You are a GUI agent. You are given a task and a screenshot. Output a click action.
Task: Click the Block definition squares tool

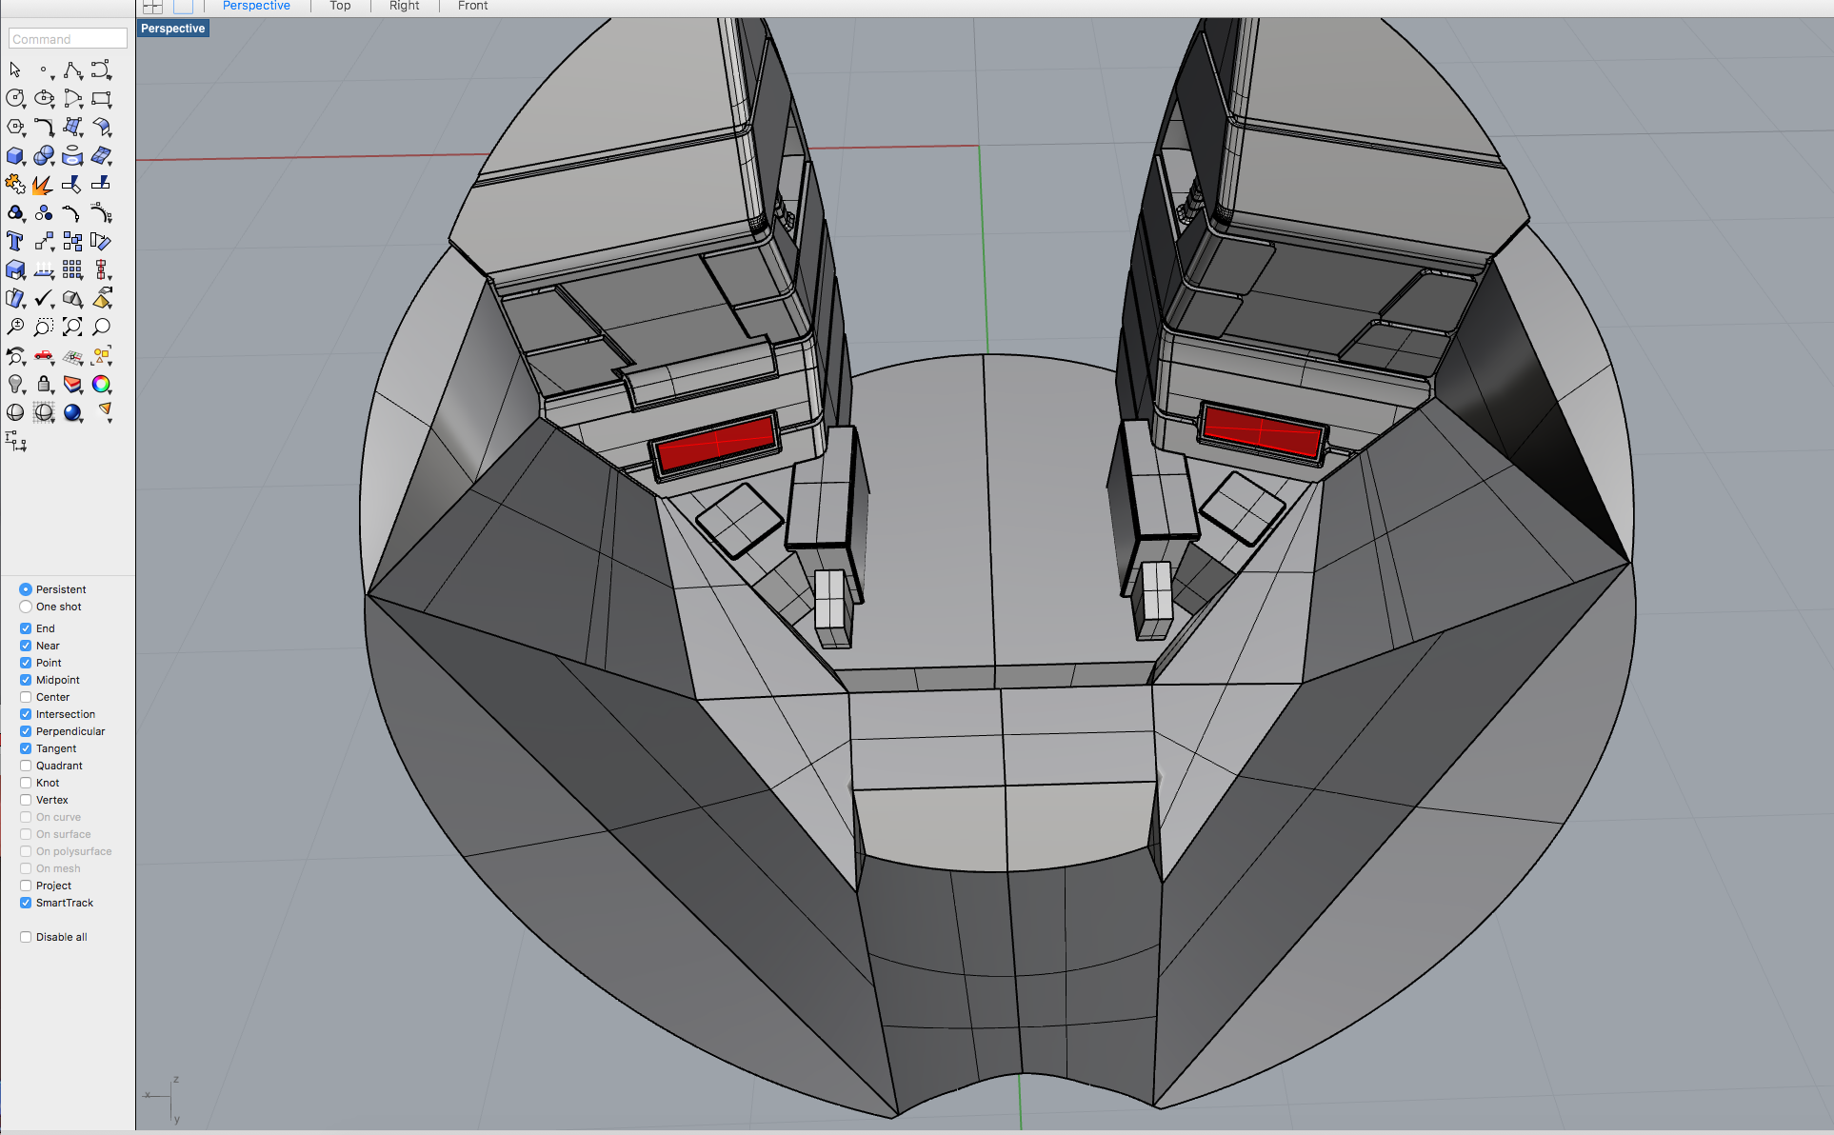point(72,241)
